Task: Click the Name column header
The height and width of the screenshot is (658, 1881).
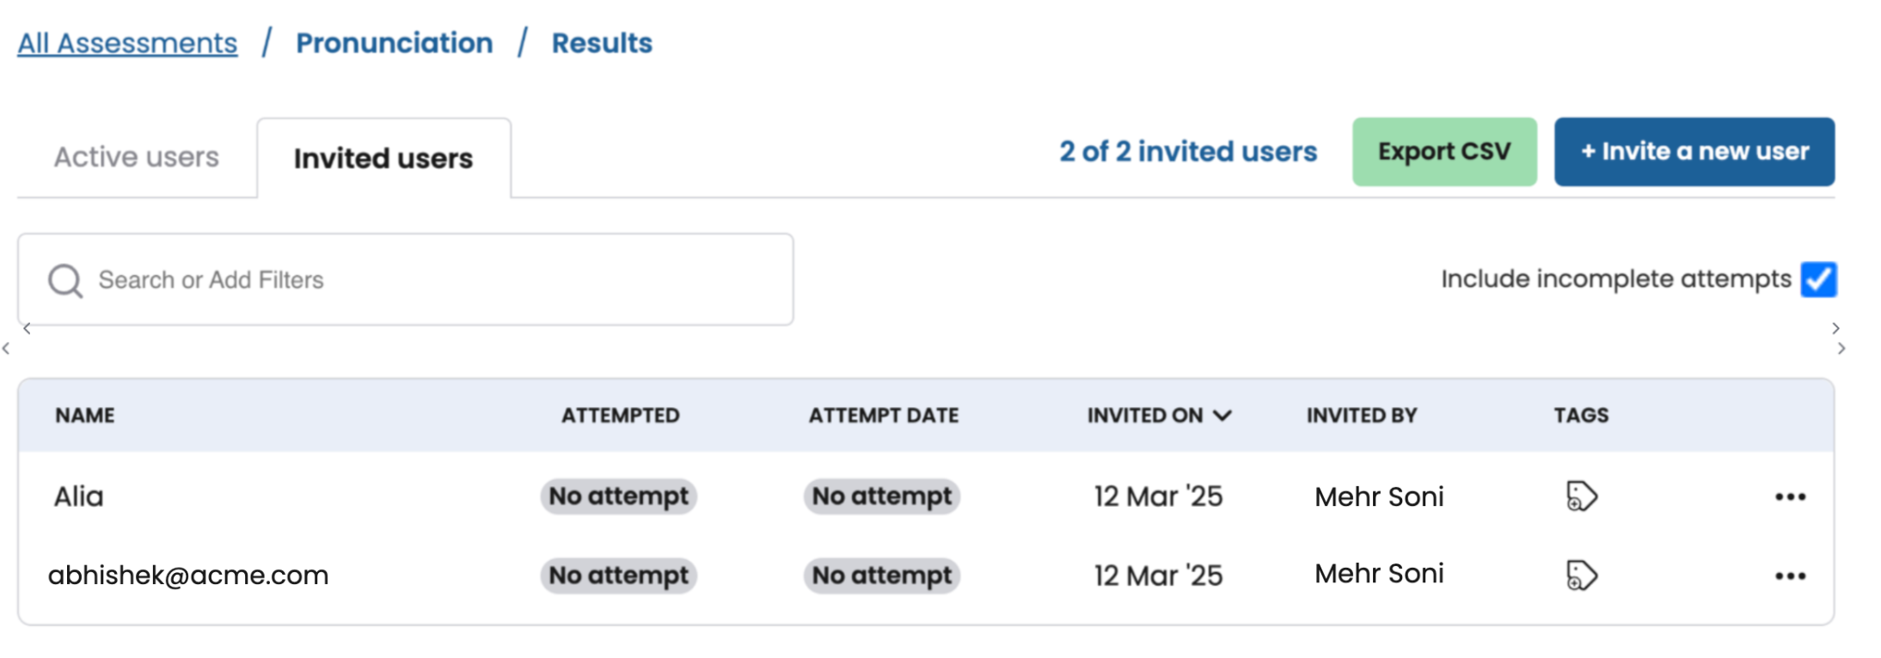Action: pos(85,416)
